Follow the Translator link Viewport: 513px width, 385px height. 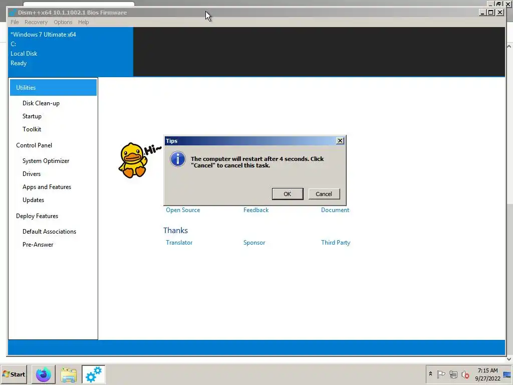tap(179, 243)
